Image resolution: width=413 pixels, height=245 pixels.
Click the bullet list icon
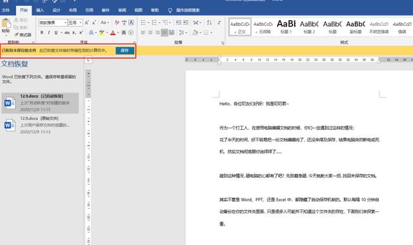coord(143,23)
